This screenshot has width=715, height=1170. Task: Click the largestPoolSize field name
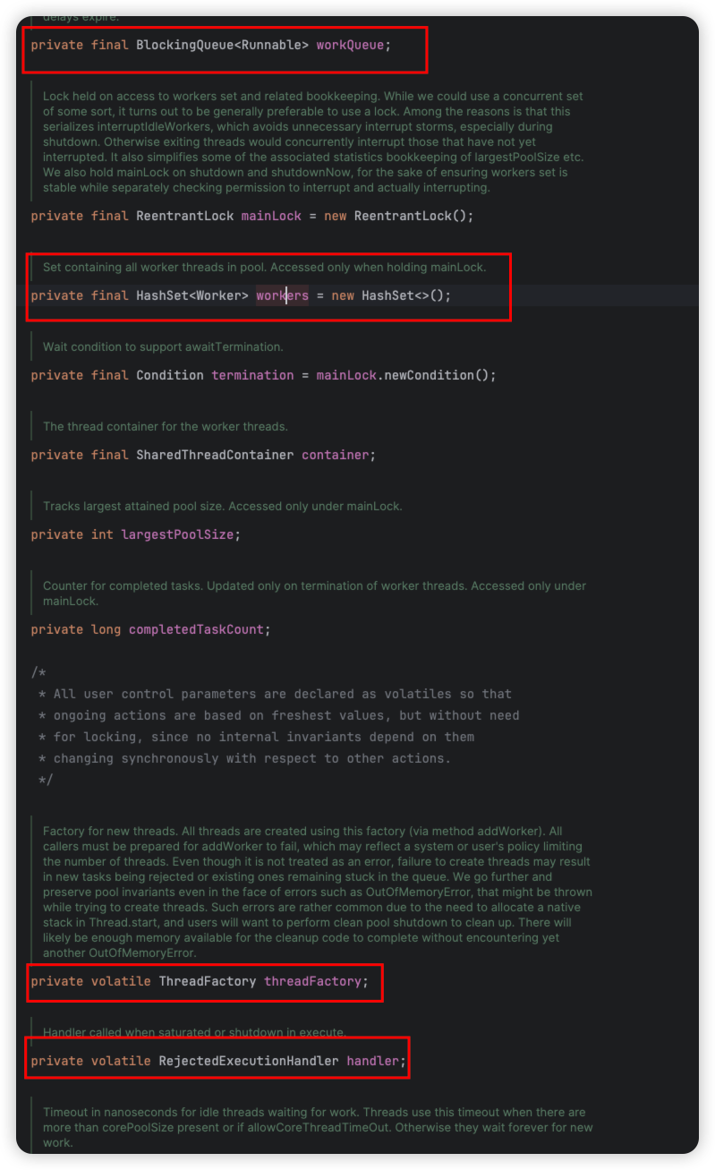tap(177, 534)
